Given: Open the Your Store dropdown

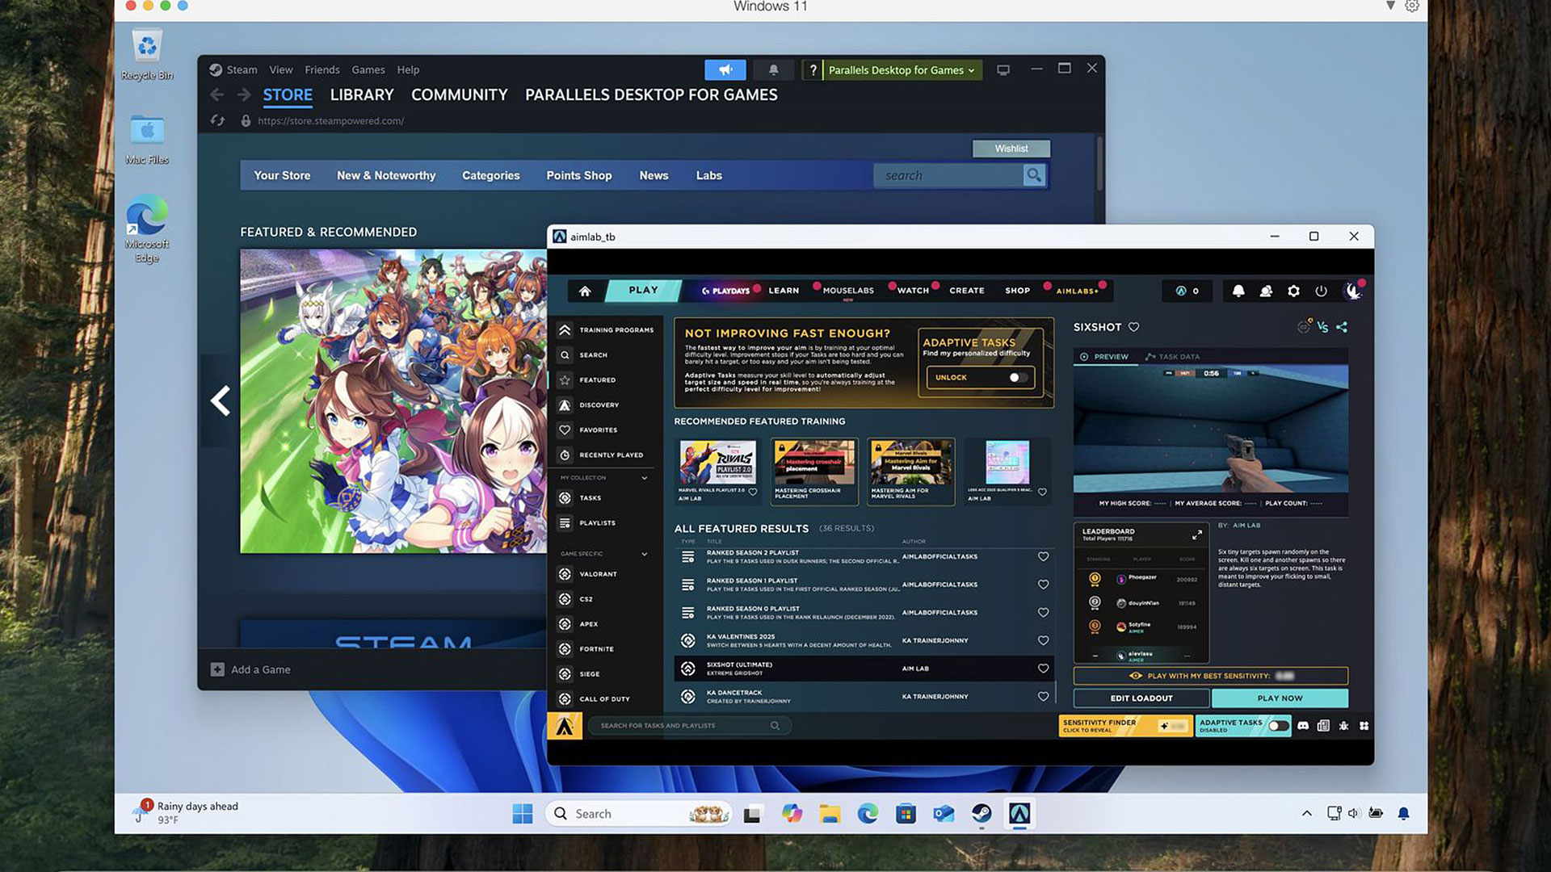Looking at the screenshot, I should tap(282, 175).
